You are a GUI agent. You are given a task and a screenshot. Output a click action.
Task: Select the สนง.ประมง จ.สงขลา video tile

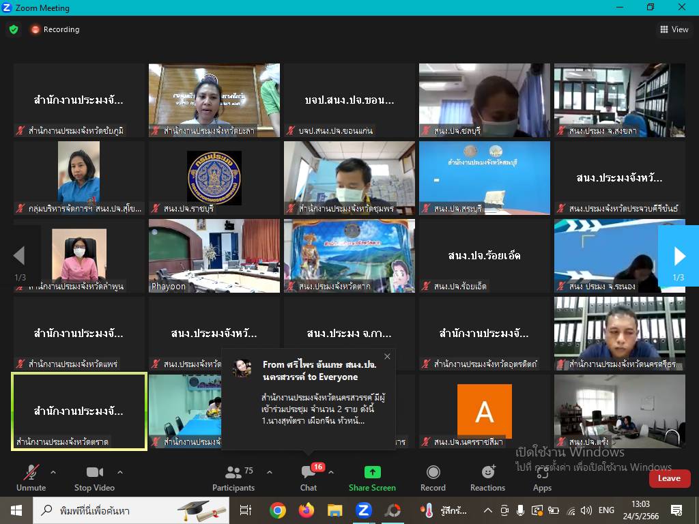click(x=620, y=100)
